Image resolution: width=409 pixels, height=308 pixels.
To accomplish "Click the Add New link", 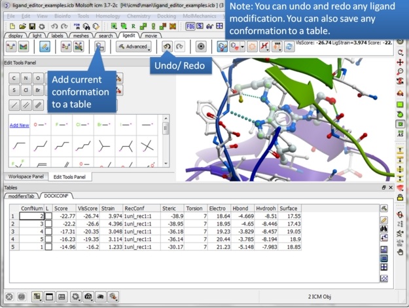I will [x=19, y=125].
